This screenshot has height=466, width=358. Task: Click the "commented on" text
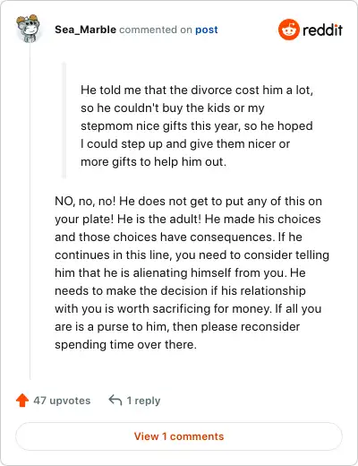156,30
